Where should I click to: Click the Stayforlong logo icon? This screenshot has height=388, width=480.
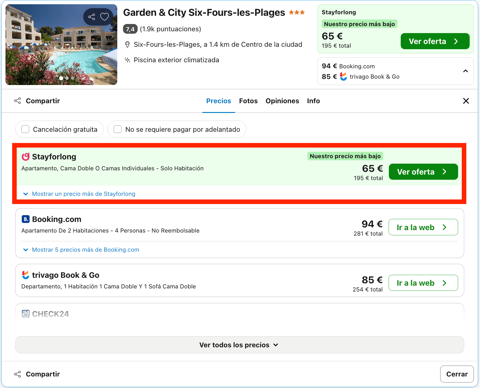click(26, 157)
